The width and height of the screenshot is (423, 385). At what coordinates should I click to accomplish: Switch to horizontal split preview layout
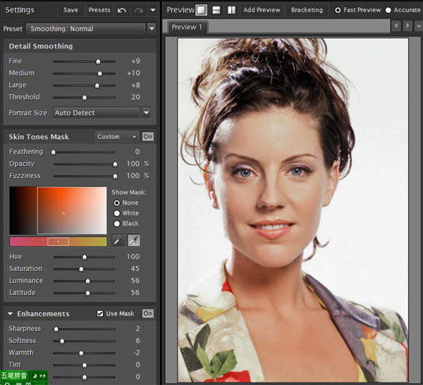click(216, 10)
